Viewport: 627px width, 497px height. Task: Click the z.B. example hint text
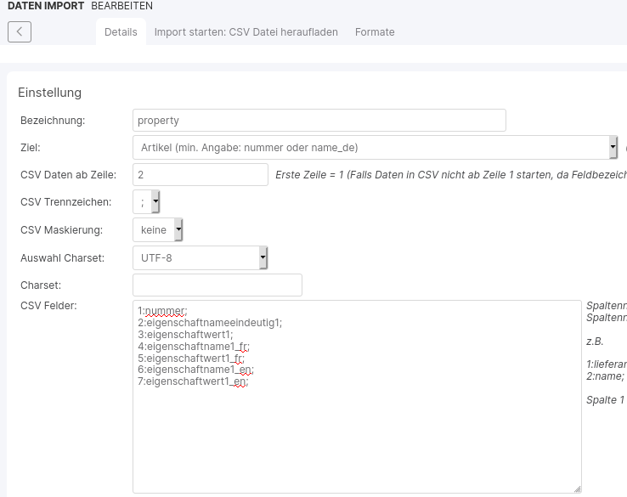(595, 342)
